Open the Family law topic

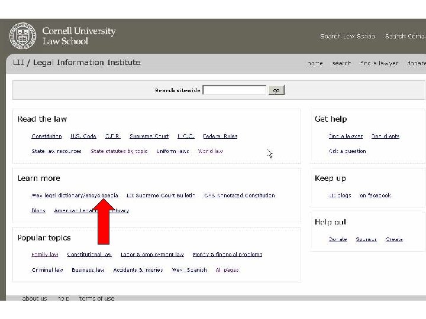45,255
